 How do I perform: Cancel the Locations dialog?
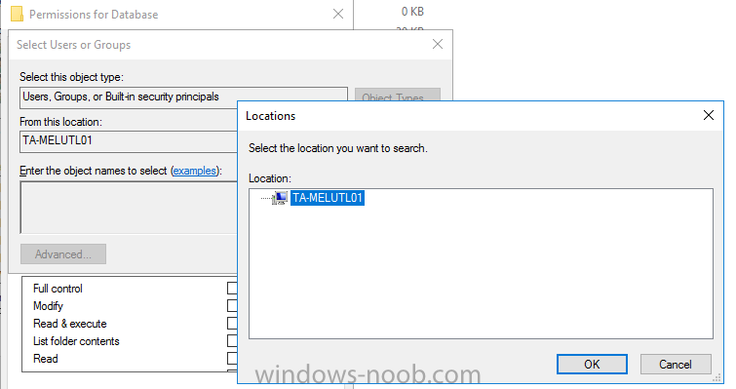click(675, 364)
